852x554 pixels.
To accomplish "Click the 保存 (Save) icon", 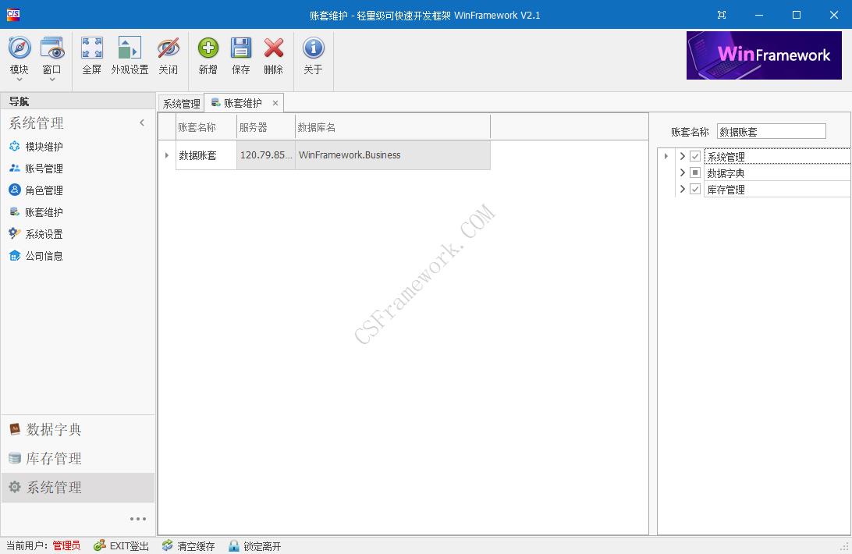I will coord(240,55).
